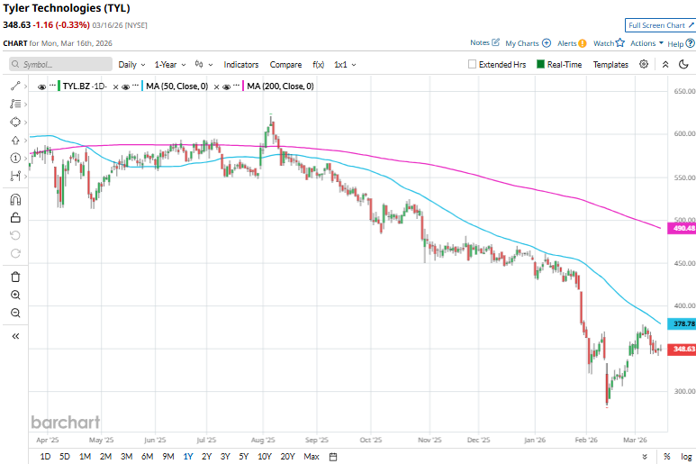Image resolution: width=696 pixels, height=464 pixels.
Task: Zoom in with the magnifier plus
Action: (x=15, y=295)
